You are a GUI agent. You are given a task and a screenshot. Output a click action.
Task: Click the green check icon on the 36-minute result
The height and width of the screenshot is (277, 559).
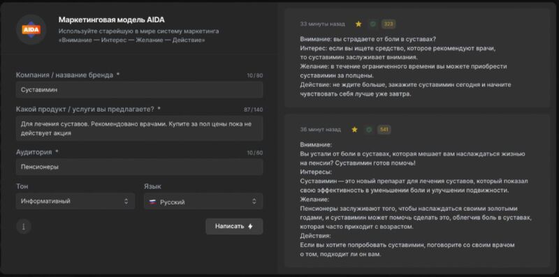tap(369, 130)
